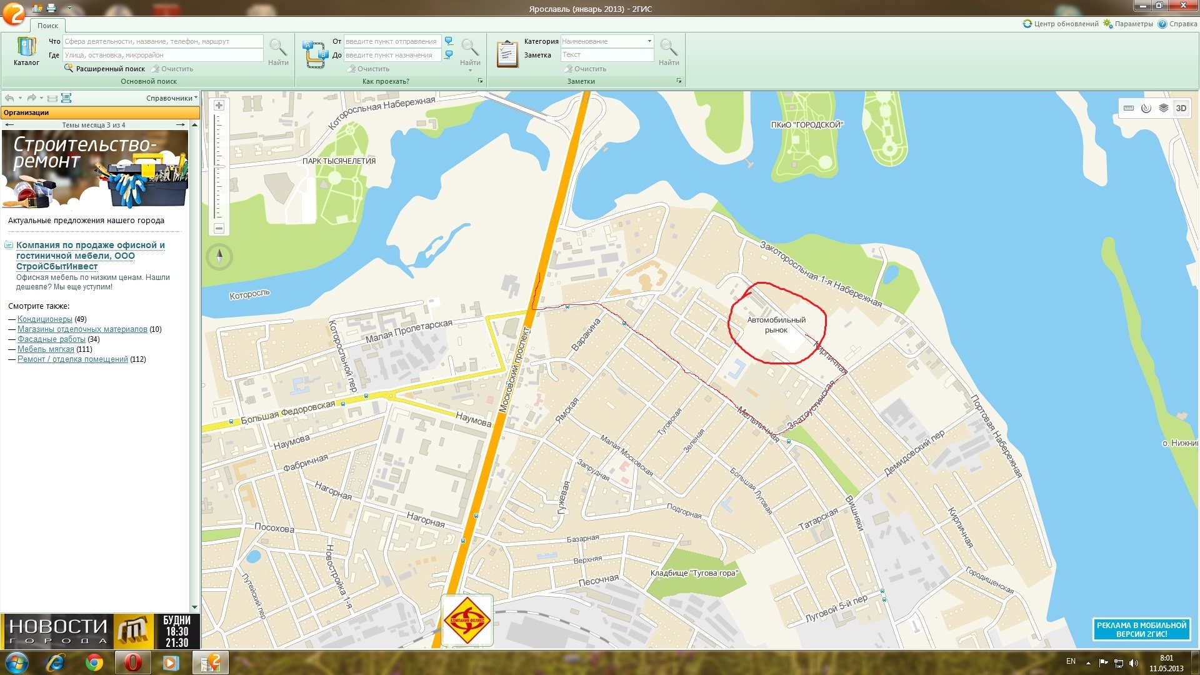Viewport: 1200px width, 675px height.
Task: Click the Заметка text input field
Action: click(607, 55)
